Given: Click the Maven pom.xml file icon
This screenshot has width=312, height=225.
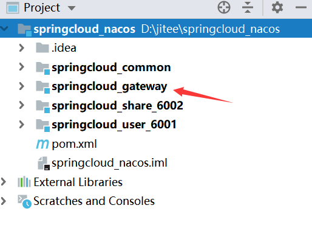Looking at the screenshot, I should pos(42,144).
